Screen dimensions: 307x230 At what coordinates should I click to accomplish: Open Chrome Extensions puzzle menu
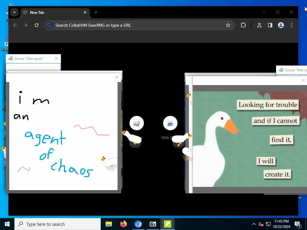[x=243, y=25]
